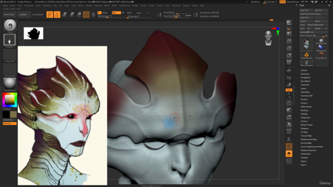Expand the UV Map section
333x187 pixels.
pyautogui.click(x=304, y=132)
